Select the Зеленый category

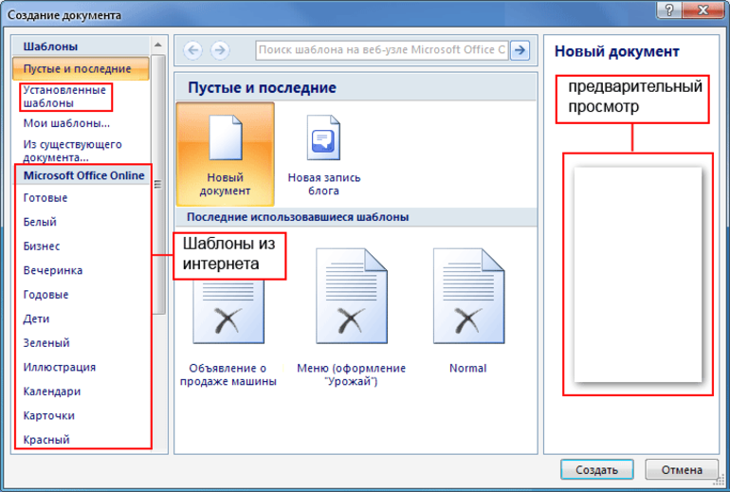pyautogui.click(x=46, y=343)
